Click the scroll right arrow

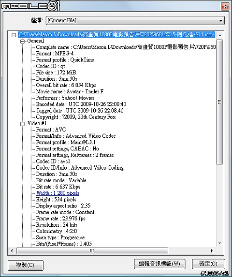tap(212, 251)
